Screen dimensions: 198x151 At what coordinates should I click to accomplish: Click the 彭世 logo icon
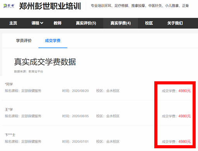coord(9,6)
